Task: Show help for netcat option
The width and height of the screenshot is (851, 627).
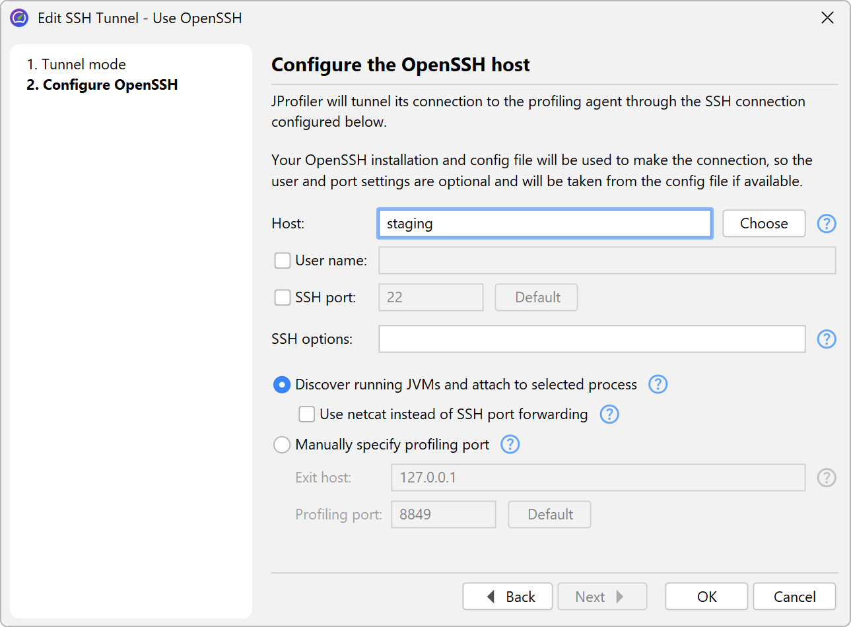Action: [609, 414]
